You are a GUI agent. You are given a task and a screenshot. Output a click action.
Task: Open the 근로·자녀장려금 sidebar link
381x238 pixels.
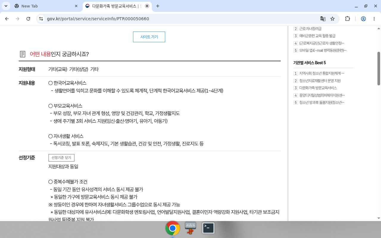310,29
